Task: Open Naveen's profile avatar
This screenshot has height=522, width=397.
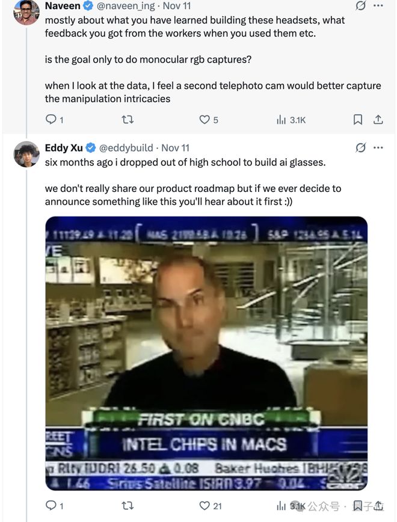Action: point(26,12)
